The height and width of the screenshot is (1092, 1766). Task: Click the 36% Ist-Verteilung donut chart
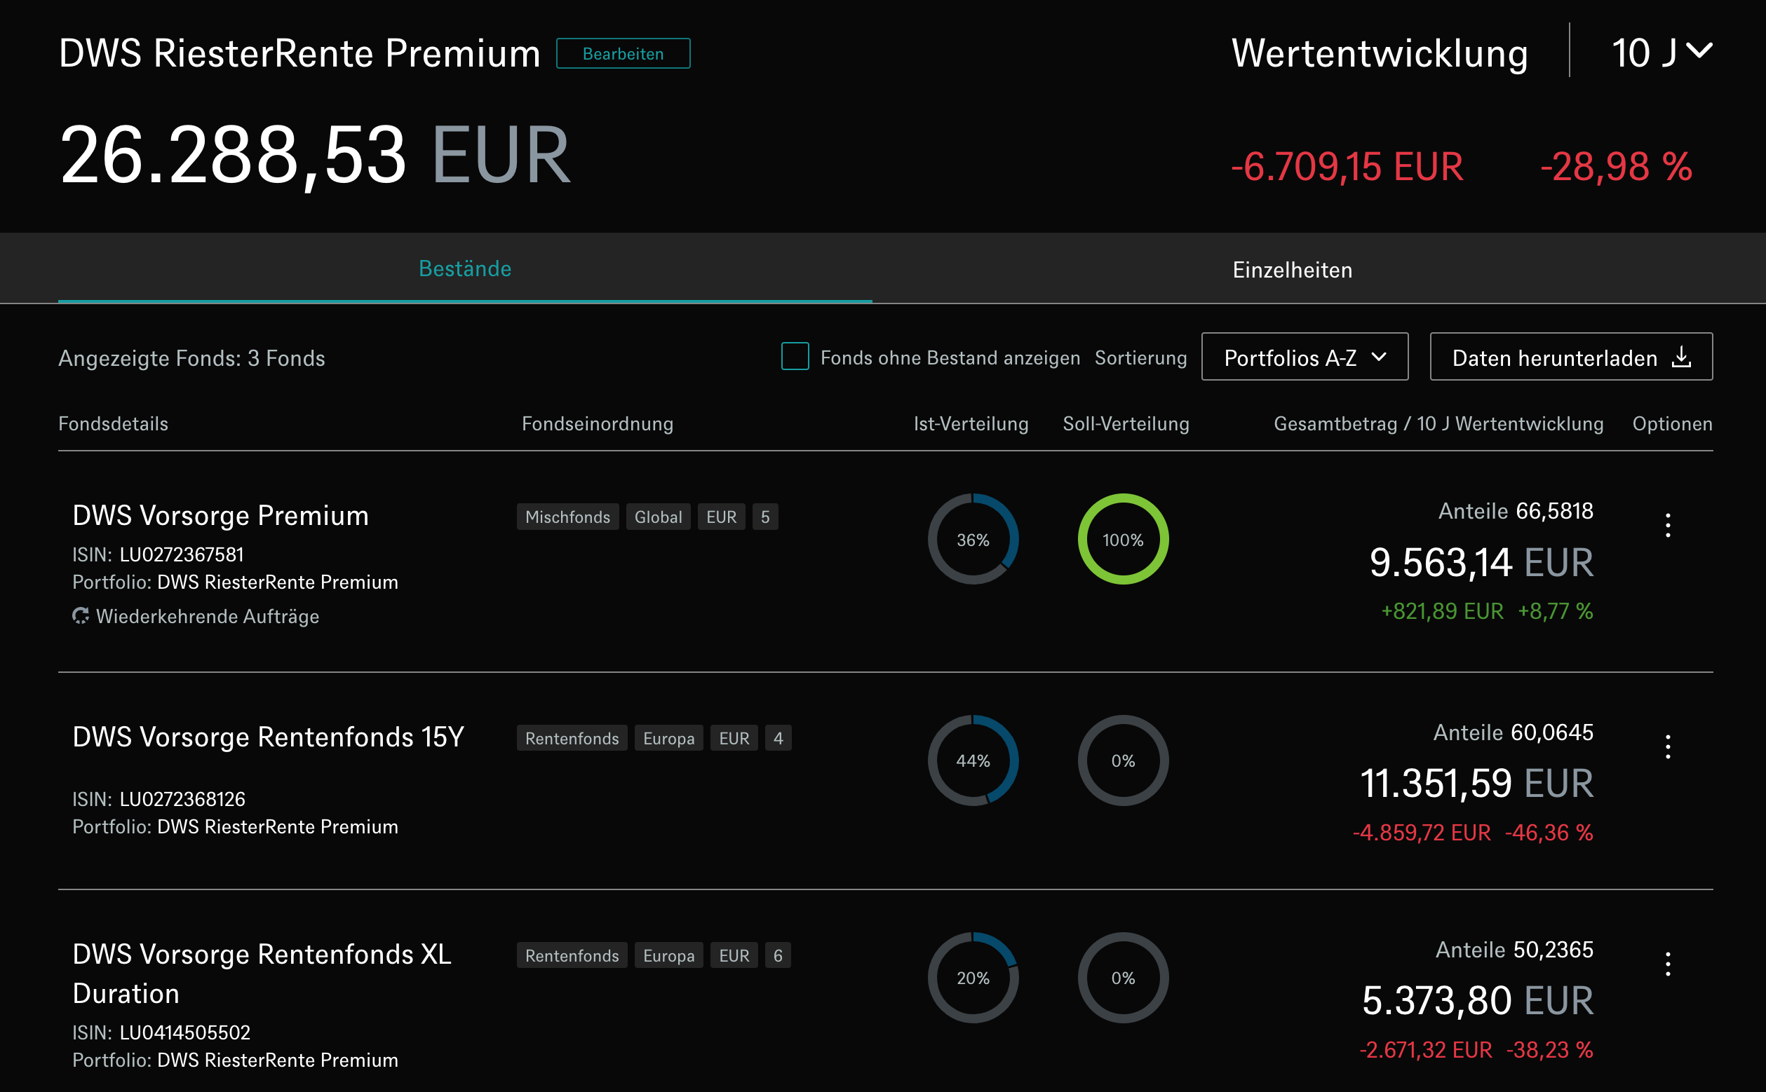(973, 540)
